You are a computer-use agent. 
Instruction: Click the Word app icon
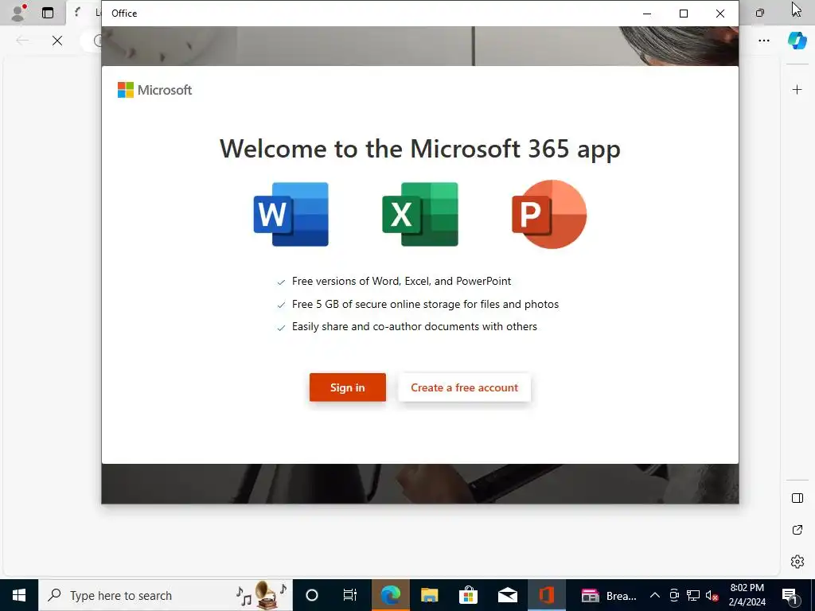[291, 214]
